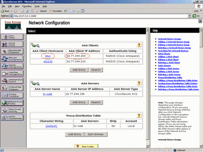This screenshot has height=152, width=203.
Task: Open User Setup in the sidebar
Action: click(x=12, y=37)
